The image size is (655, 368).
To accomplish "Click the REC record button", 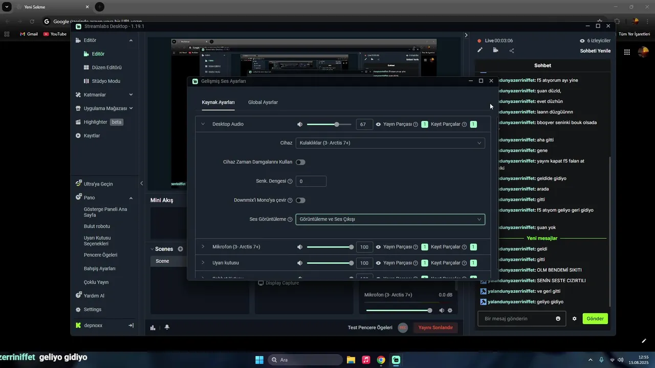I will tap(403, 328).
